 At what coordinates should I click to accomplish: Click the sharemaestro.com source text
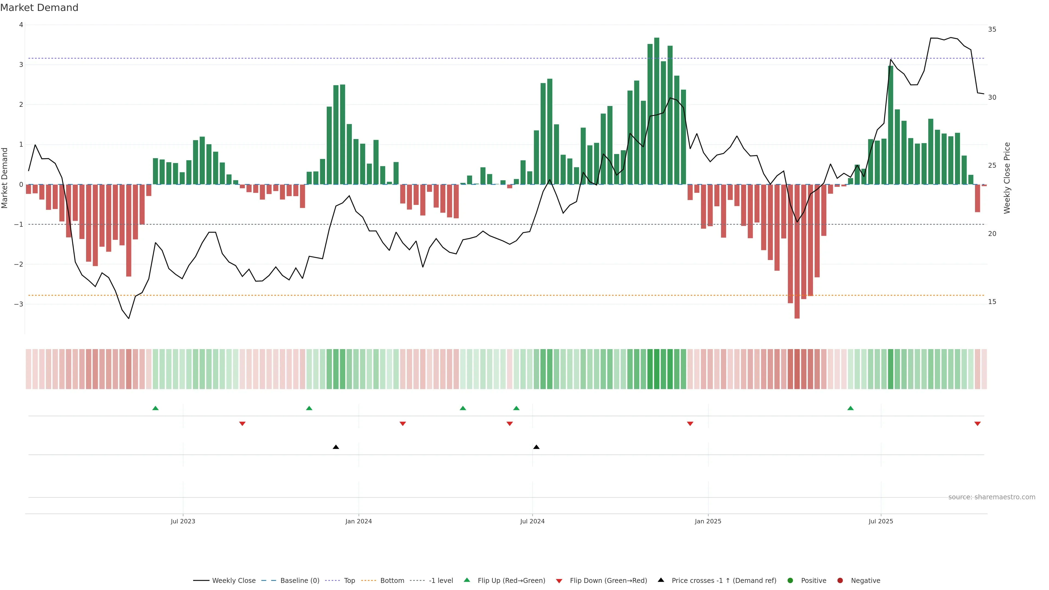[x=992, y=497]
